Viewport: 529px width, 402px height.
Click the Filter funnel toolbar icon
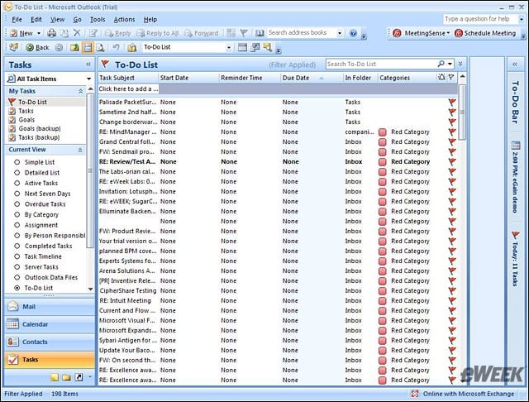244,33
